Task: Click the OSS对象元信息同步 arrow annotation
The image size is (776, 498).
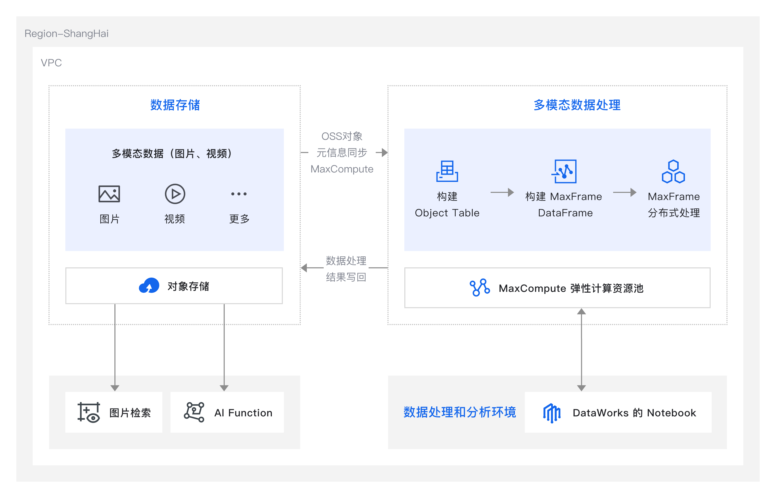Action: (x=342, y=152)
